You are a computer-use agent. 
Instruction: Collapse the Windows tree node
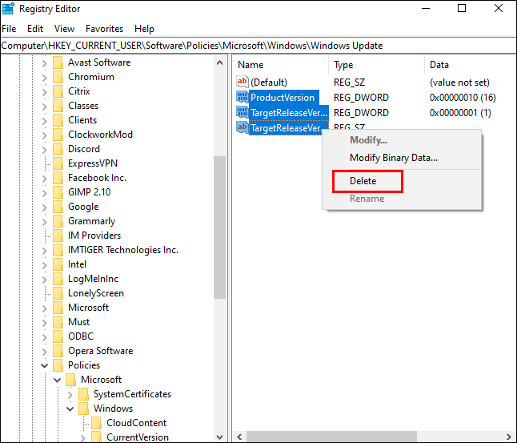70,409
